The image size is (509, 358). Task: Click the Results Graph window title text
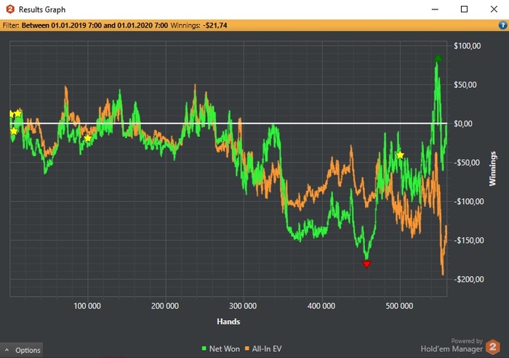42,9
